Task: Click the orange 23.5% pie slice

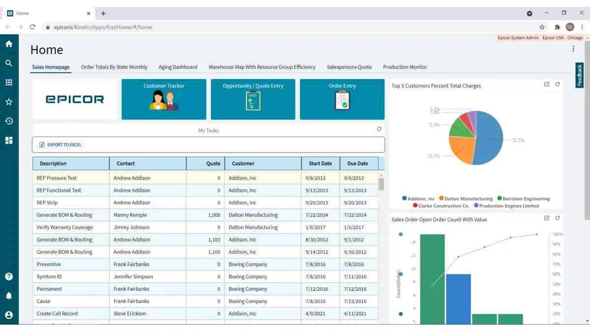Action: 461,149
